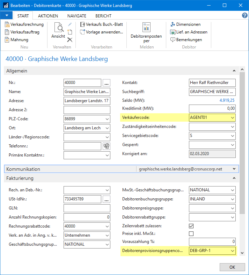Click the OK button
This screenshot has width=249, height=275.
(x=232, y=267)
